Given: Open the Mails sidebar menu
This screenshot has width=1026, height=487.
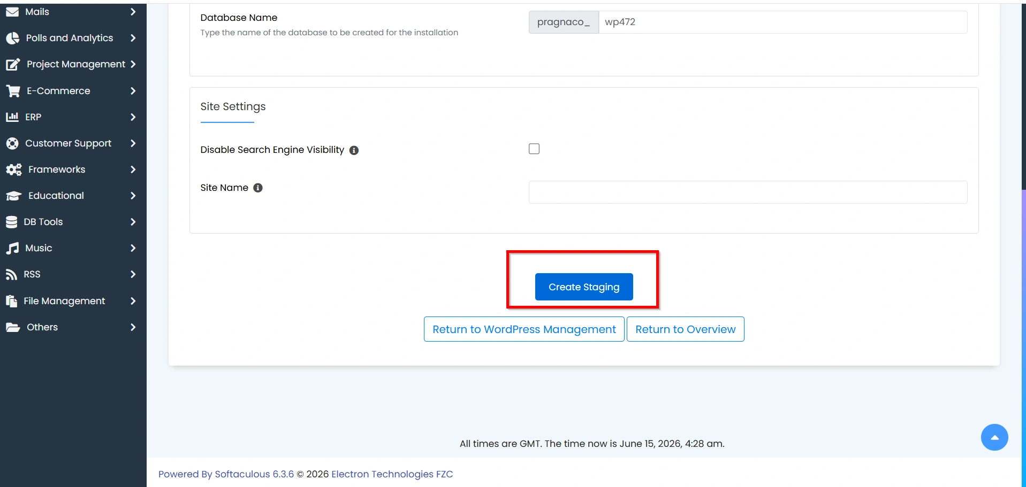Looking at the screenshot, I should [73, 12].
